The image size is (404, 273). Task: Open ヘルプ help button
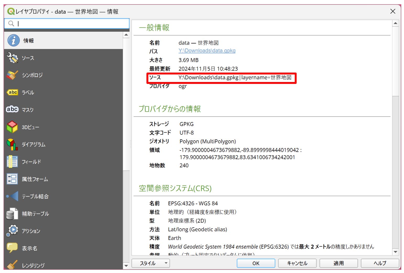click(x=380, y=263)
